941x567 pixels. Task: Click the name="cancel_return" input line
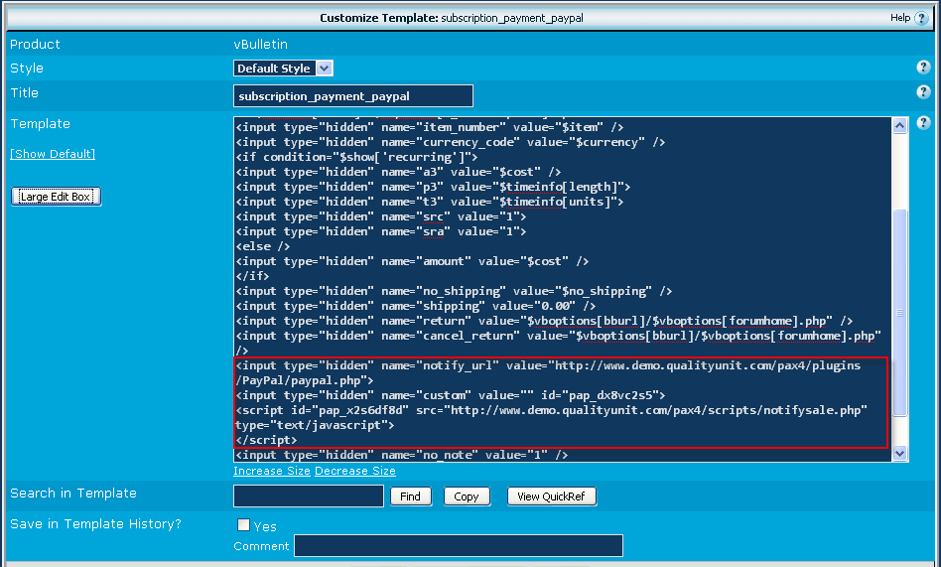click(558, 343)
